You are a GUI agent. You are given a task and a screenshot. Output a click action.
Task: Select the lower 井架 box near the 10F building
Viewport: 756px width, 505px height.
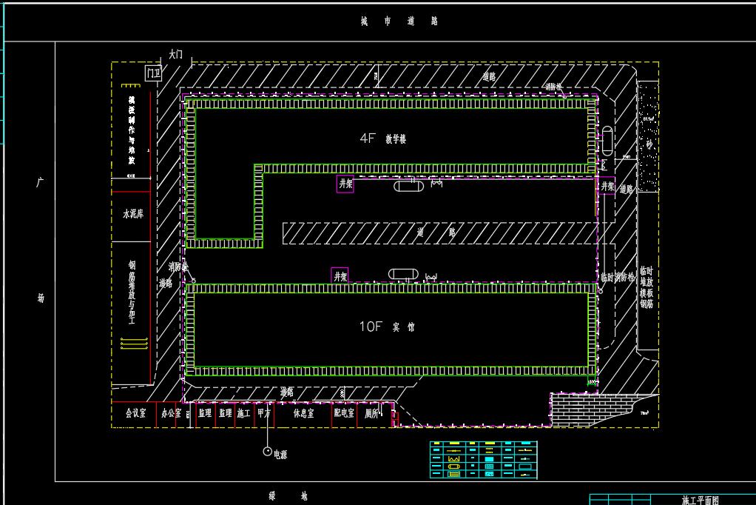(x=340, y=275)
